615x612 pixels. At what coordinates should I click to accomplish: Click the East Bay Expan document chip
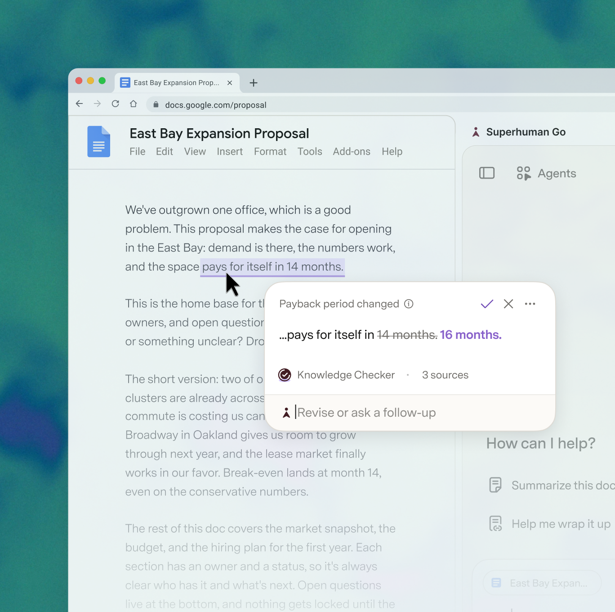[x=542, y=583]
